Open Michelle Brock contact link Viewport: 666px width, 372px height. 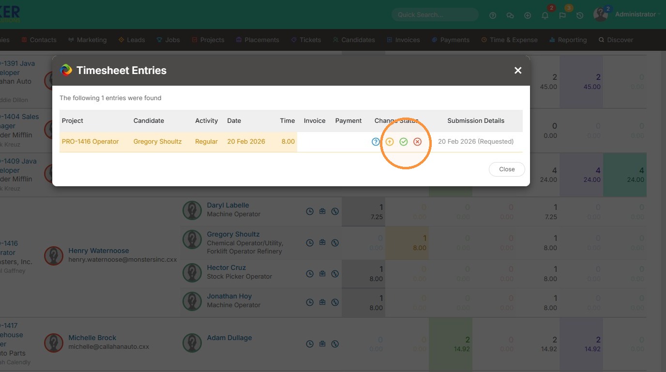tap(92, 338)
